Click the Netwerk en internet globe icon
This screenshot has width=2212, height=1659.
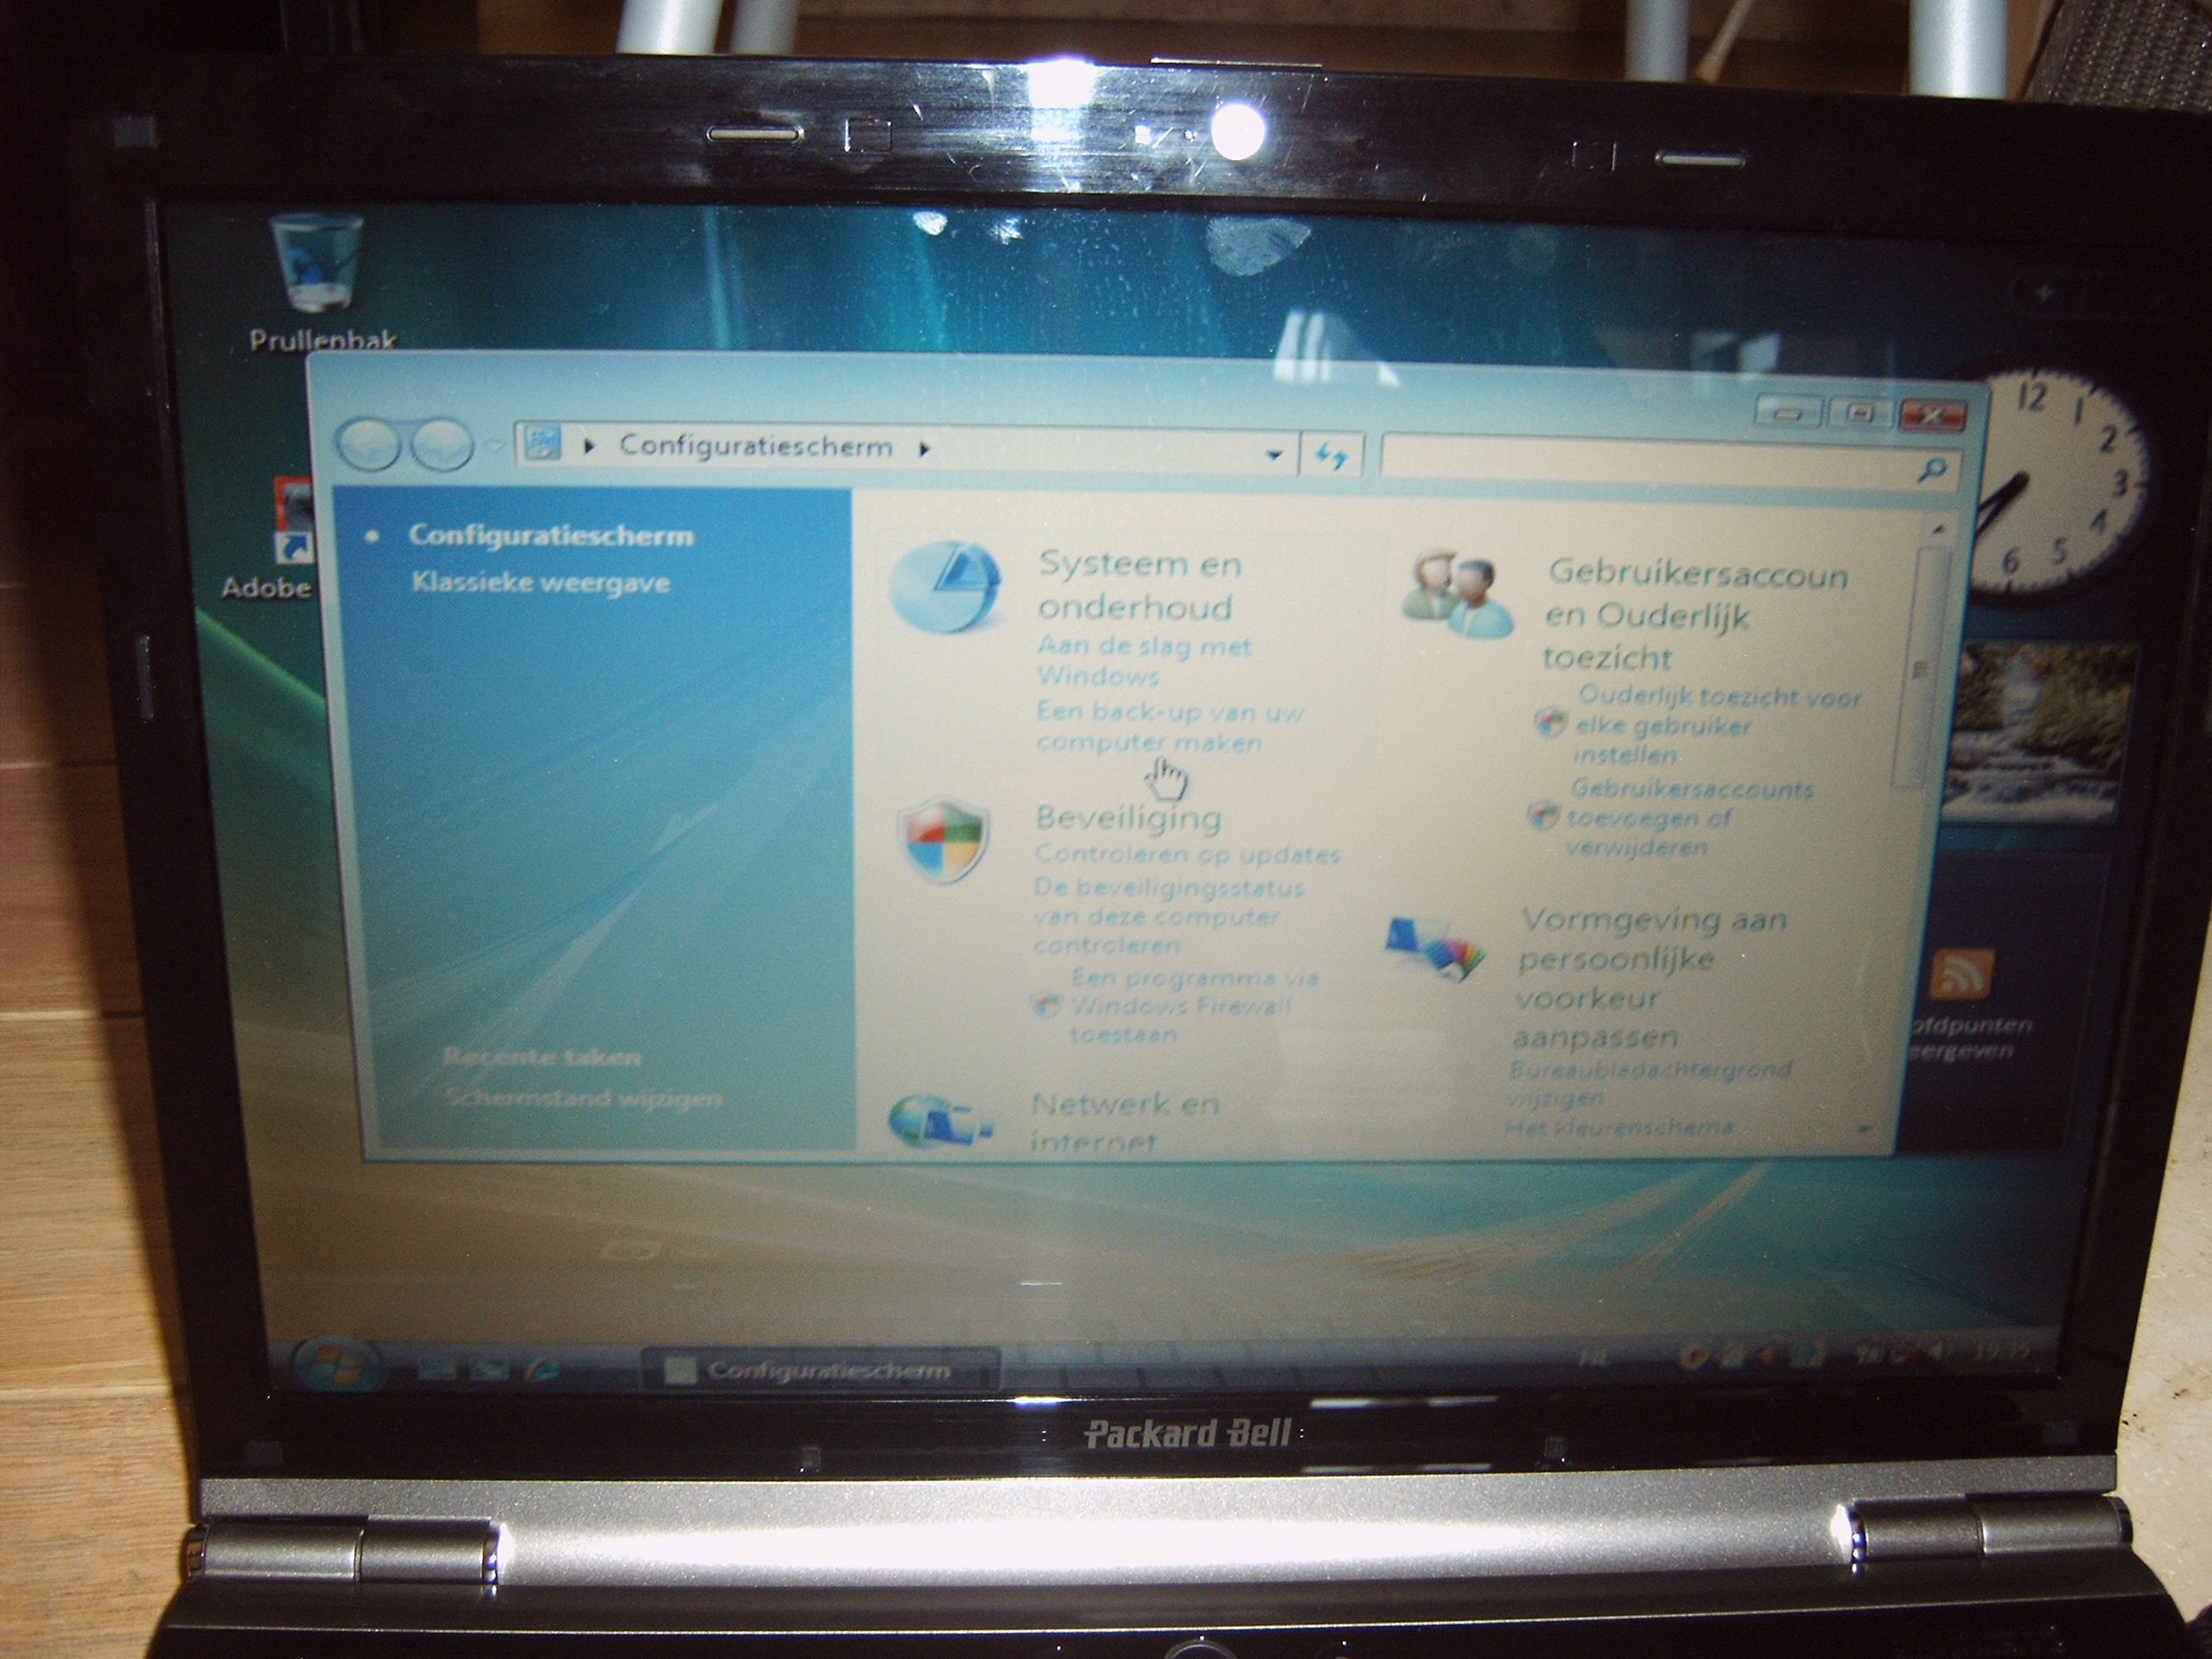[x=938, y=1118]
